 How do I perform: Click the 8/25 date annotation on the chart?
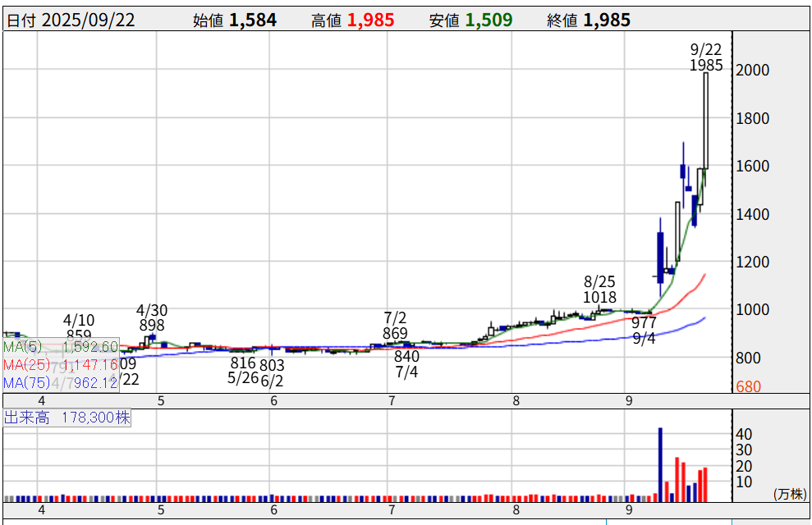599,282
